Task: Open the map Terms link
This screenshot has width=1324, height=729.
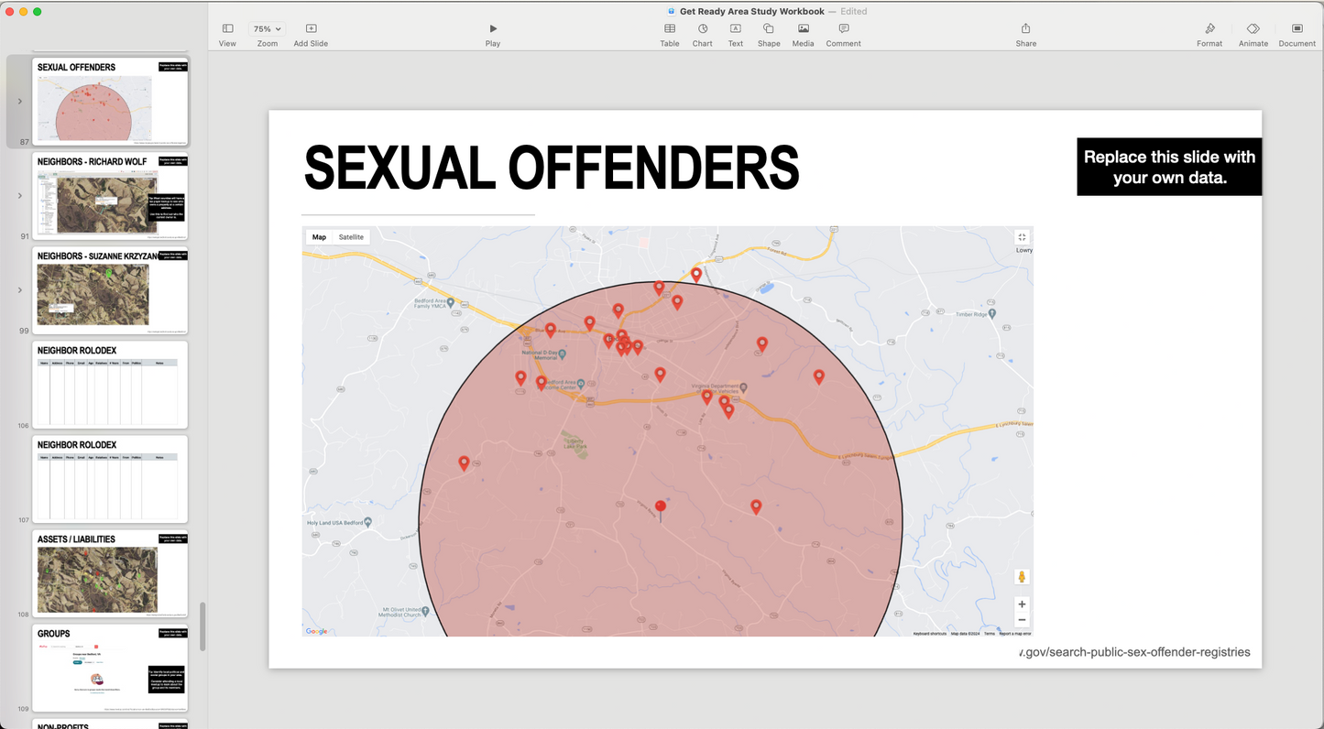Action: (990, 634)
